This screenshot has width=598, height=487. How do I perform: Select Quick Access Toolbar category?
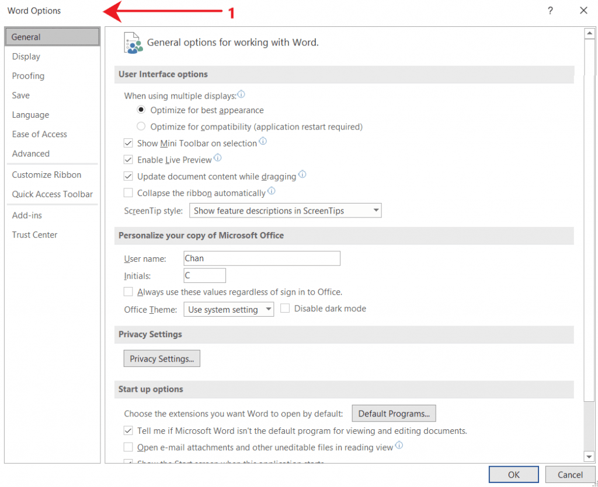pos(52,194)
